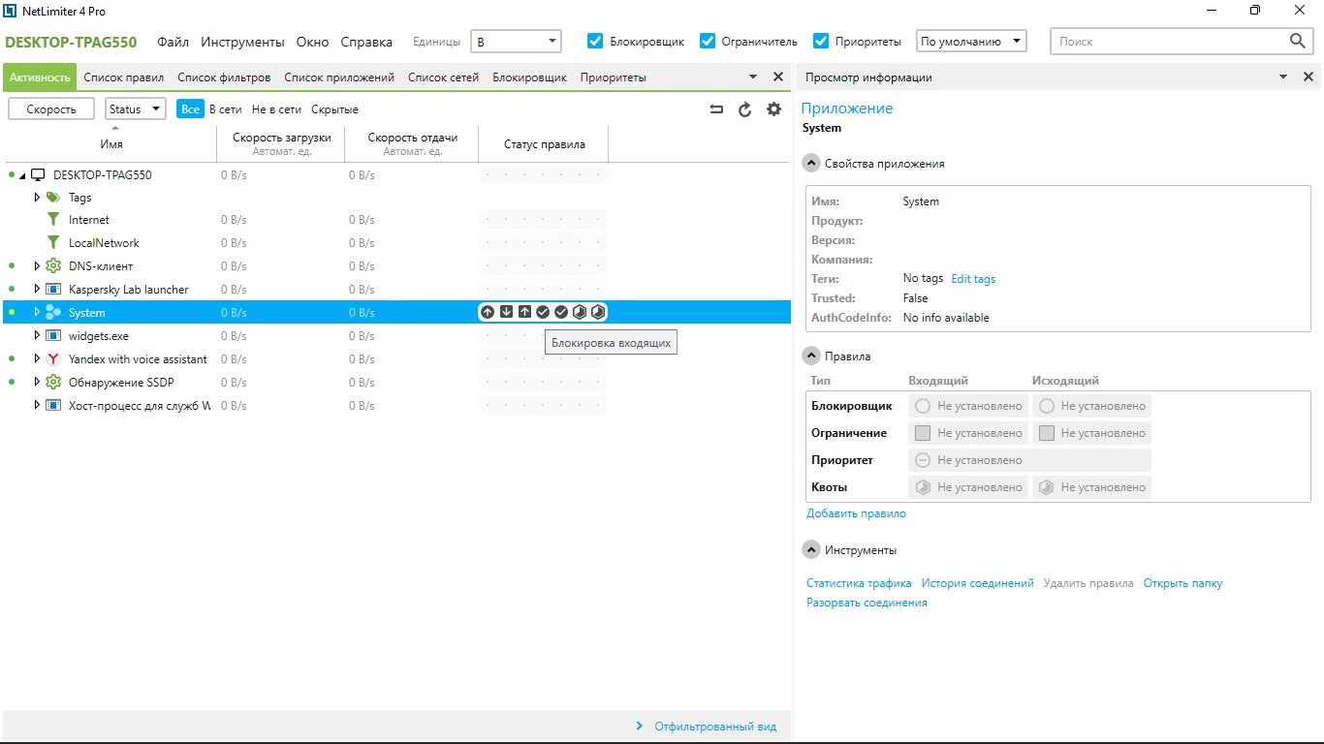Check the incoming Ограничение rule box
This screenshot has height=744, width=1324.
[x=923, y=433]
